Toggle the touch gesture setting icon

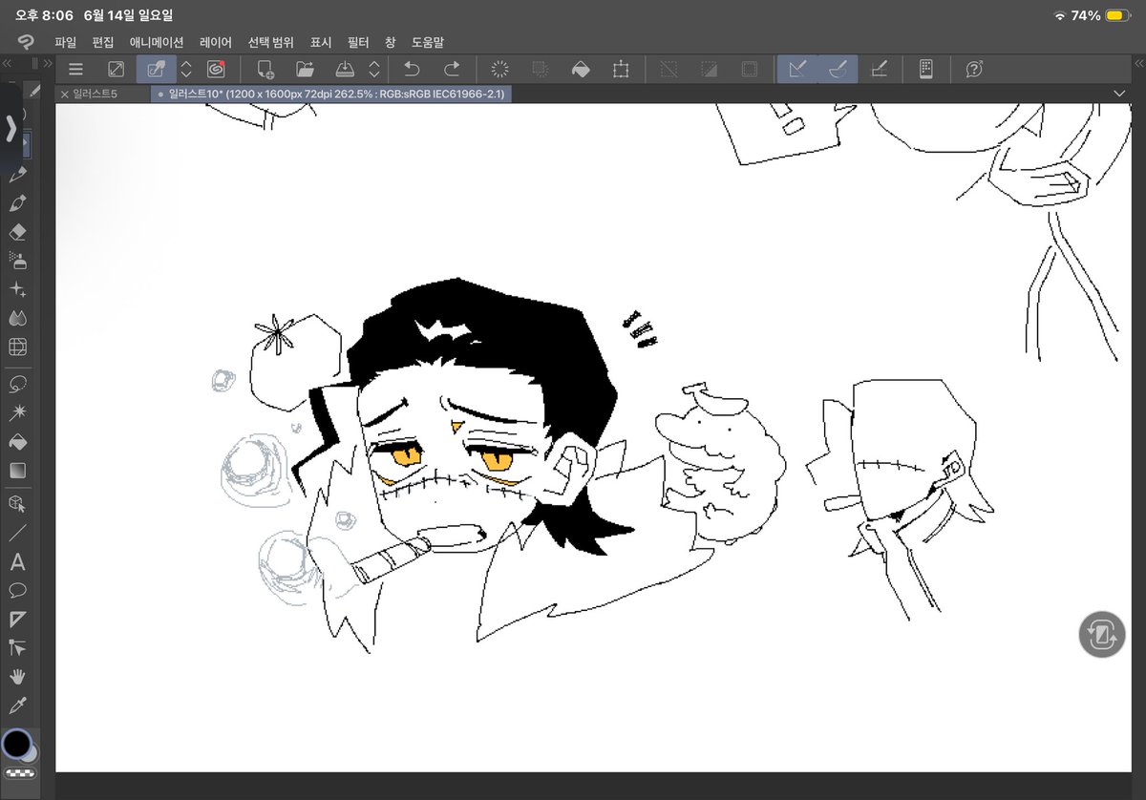pos(157,69)
